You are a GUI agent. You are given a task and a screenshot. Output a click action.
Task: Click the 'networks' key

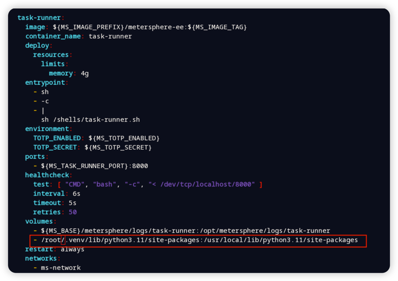(41, 259)
